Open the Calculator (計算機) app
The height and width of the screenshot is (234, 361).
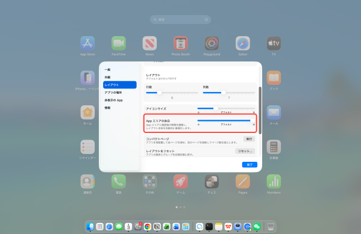pos(274,147)
